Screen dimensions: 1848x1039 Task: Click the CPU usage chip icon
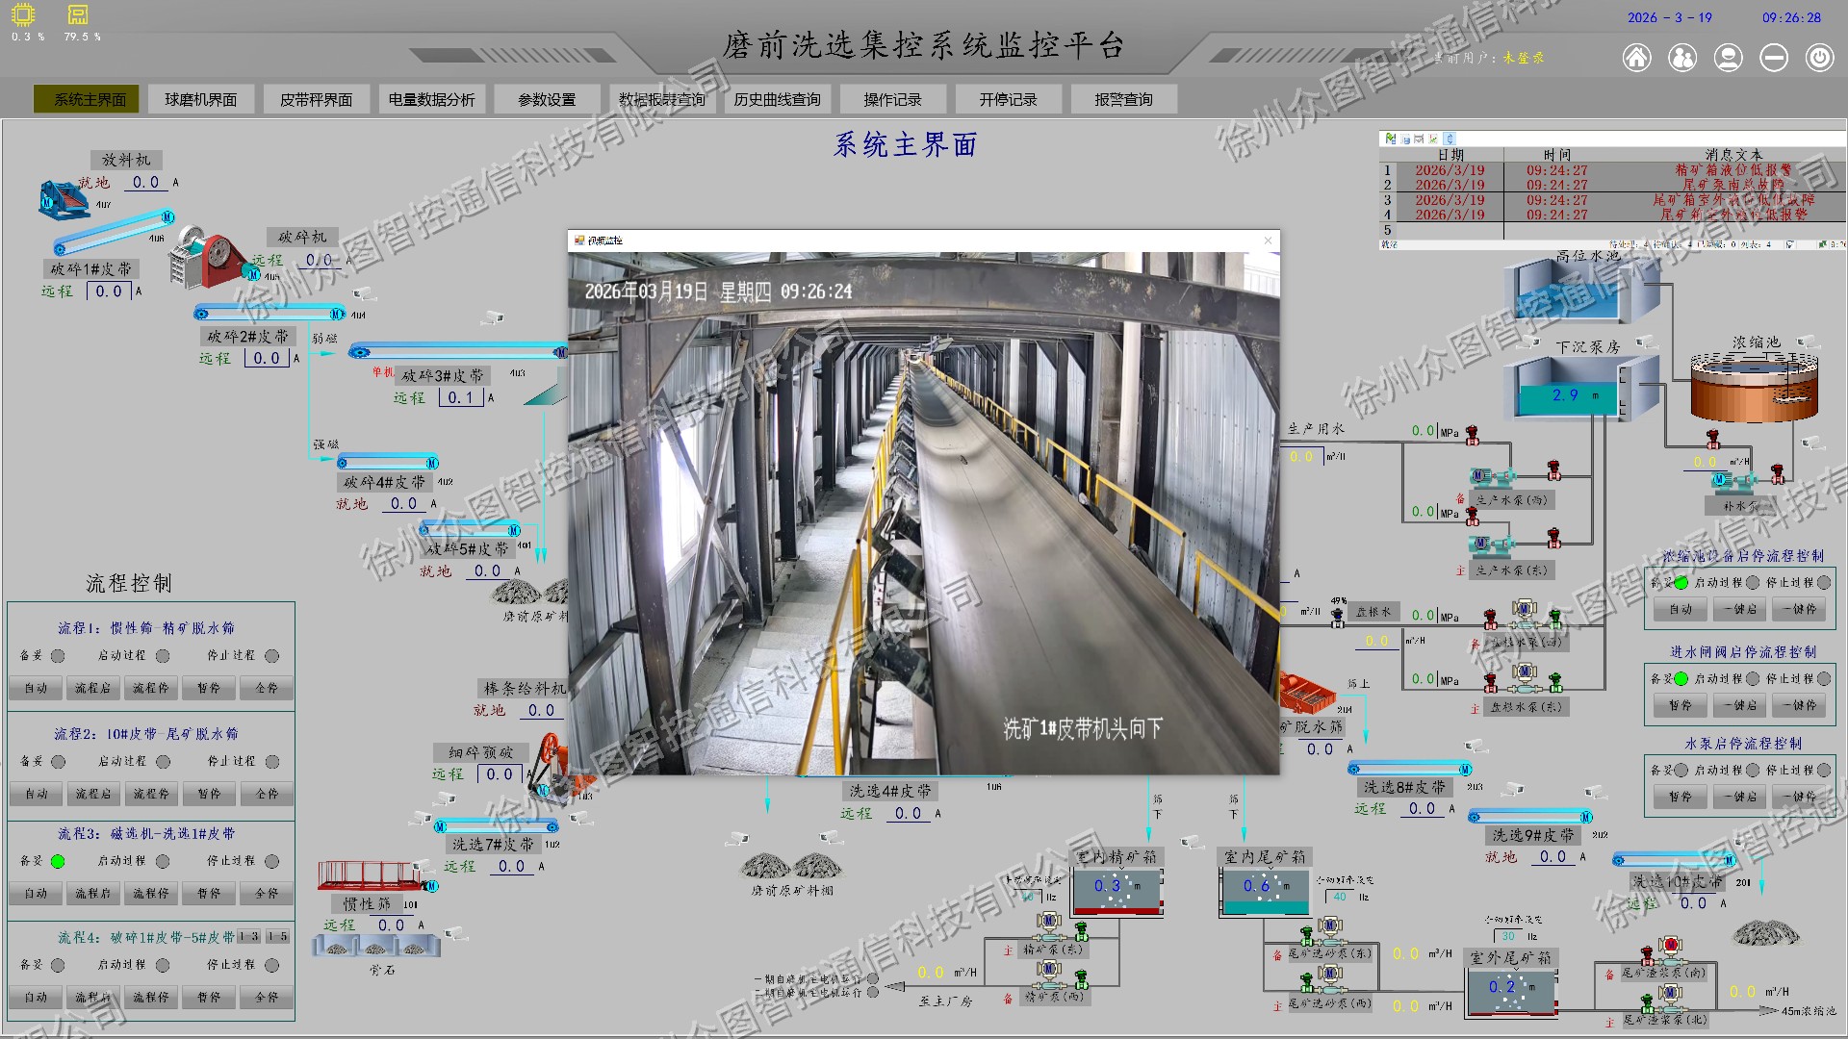[x=23, y=14]
